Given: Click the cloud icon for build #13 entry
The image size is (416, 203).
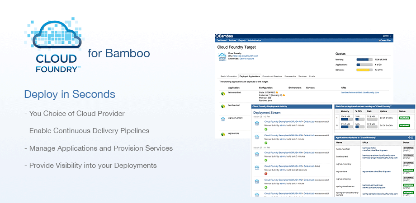Looking at the screenshot, I should (x=257, y=167).
